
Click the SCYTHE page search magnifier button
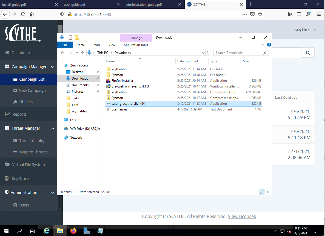pos(308,53)
